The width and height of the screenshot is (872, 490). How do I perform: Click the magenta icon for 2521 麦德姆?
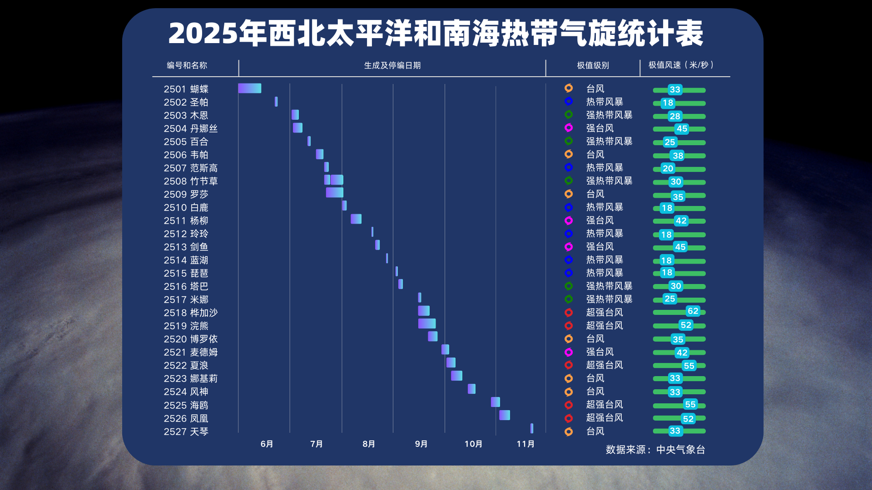[569, 352]
